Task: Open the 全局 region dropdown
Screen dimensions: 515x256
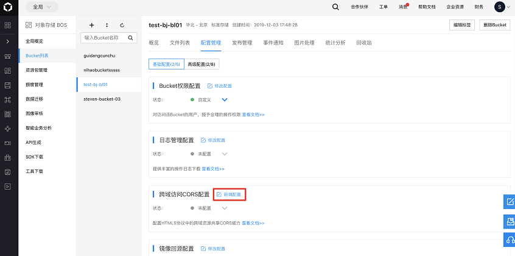Action: (x=42, y=7)
